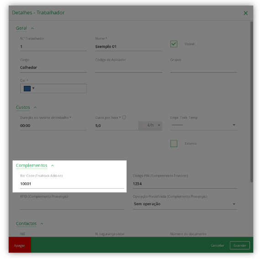Uncheck the Visível checkbox
The image size is (260, 259).
coord(174,44)
